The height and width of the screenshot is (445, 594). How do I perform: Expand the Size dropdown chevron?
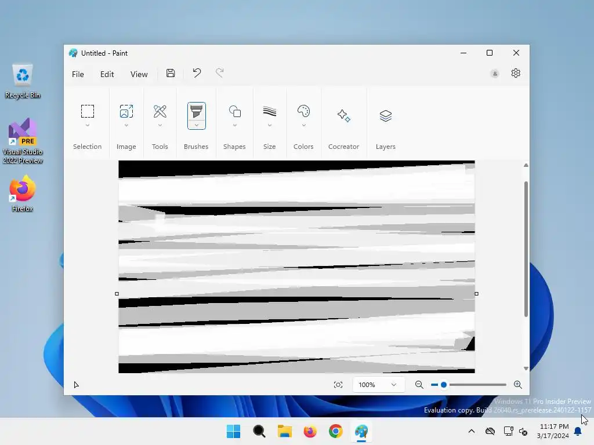(269, 125)
